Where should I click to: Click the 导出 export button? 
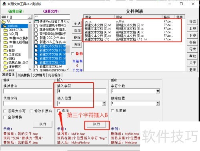click(193, 49)
